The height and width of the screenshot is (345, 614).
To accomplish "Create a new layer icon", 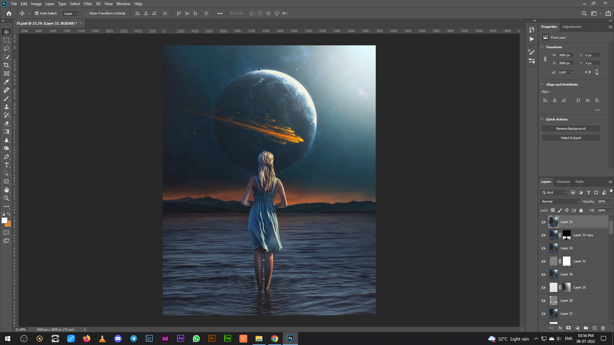I will pyautogui.click(x=594, y=328).
